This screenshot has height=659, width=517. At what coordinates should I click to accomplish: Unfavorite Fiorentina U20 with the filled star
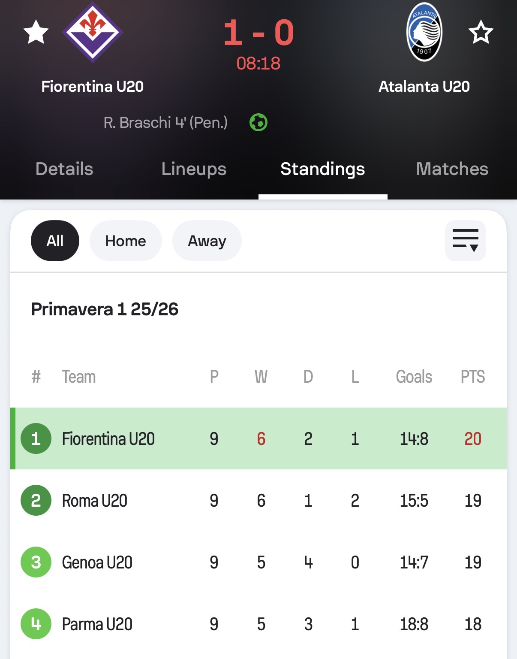pyautogui.click(x=36, y=32)
